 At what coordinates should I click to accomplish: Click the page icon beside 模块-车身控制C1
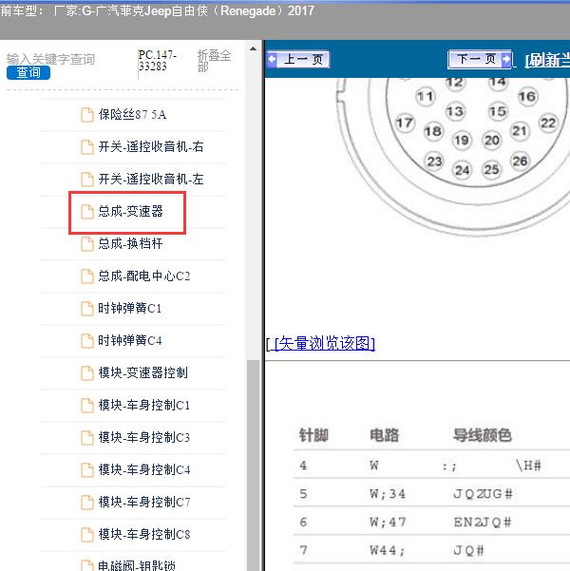click(x=86, y=406)
